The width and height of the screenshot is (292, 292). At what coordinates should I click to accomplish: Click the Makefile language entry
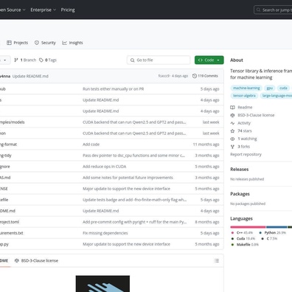(245, 245)
